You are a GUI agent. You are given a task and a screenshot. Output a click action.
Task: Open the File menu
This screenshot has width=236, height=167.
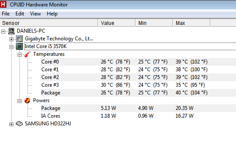(x=6, y=14)
